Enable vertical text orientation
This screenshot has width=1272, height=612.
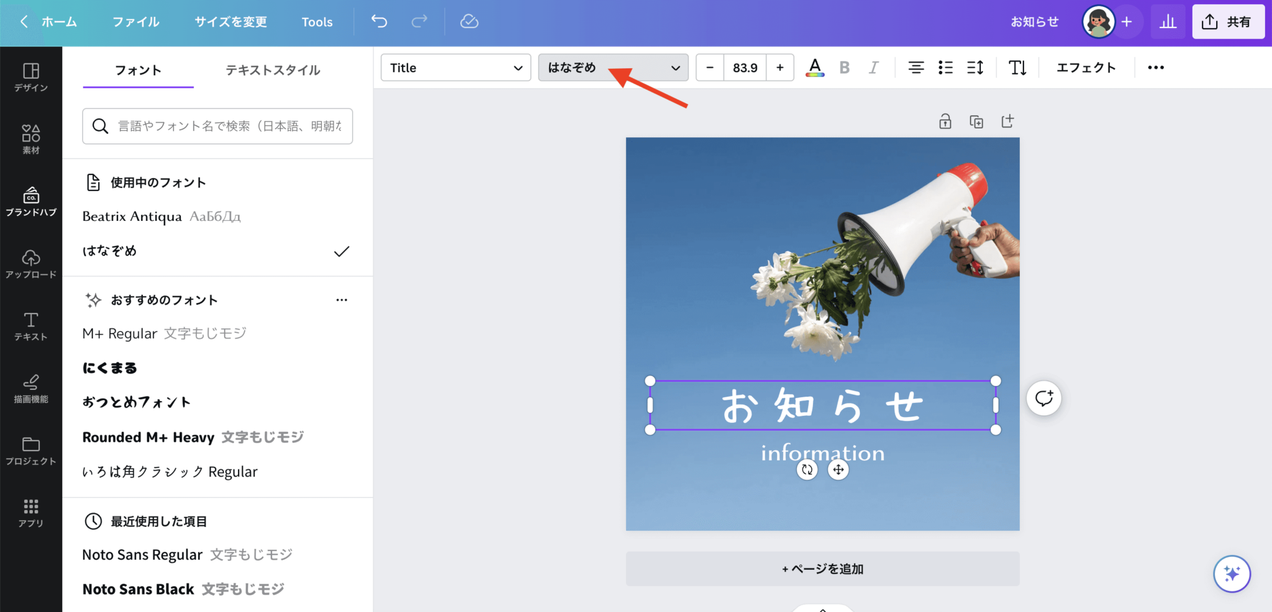1017,67
